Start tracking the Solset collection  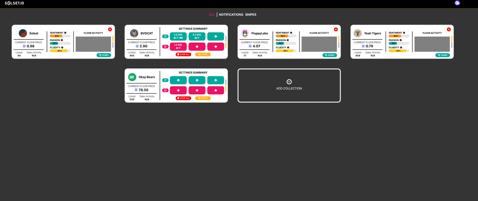(104, 55)
